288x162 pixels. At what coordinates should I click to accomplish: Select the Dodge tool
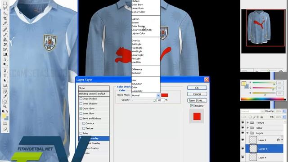tap(5, 64)
